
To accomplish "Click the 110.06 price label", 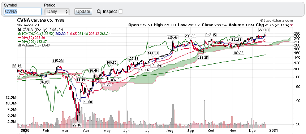I will point(144,70).
